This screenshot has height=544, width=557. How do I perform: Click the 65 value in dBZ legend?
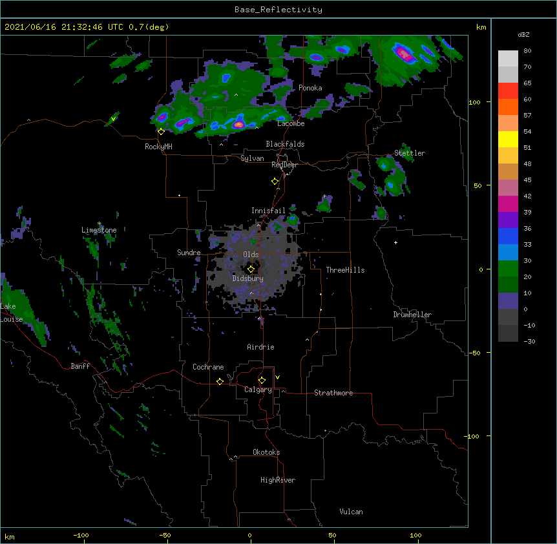click(x=527, y=83)
